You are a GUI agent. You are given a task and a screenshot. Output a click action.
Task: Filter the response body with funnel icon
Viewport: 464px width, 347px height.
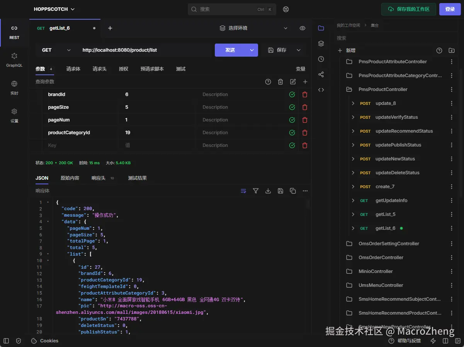click(256, 191)
